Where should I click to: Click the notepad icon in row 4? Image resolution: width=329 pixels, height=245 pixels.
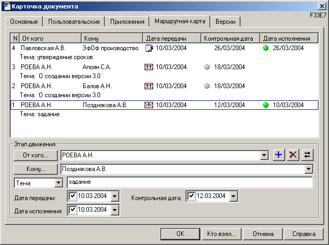click(x=149, y=48)
